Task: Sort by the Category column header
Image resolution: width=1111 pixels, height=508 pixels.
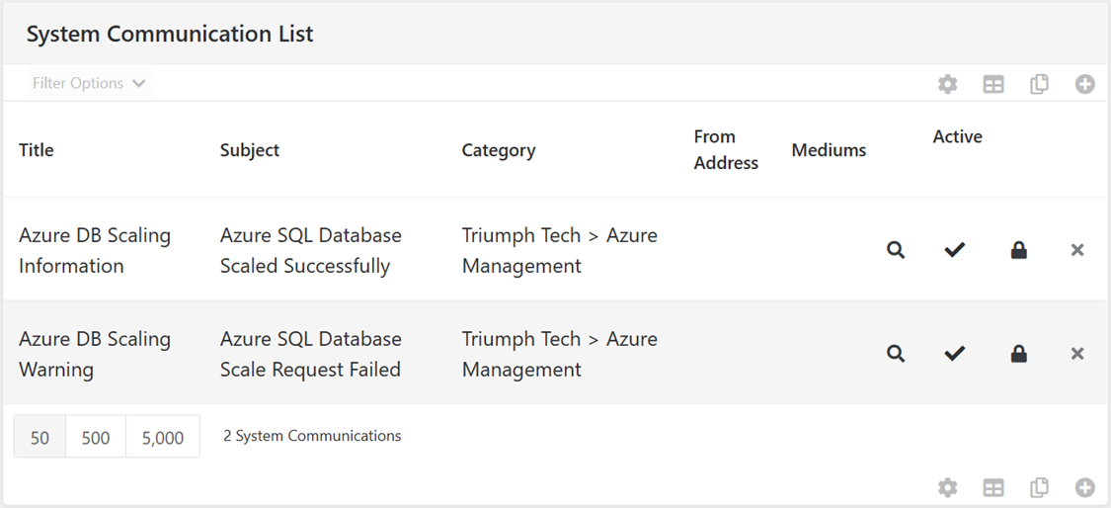Action: point(498,149)
